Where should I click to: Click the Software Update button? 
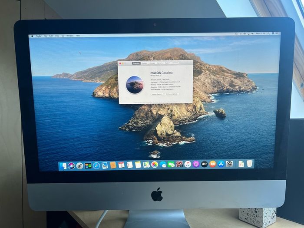[172, 94]
